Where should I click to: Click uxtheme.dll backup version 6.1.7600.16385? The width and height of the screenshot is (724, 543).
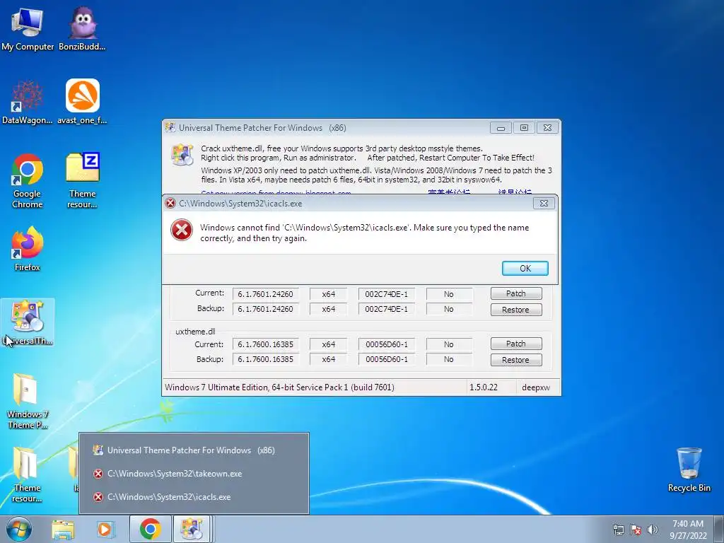[266, 359]
